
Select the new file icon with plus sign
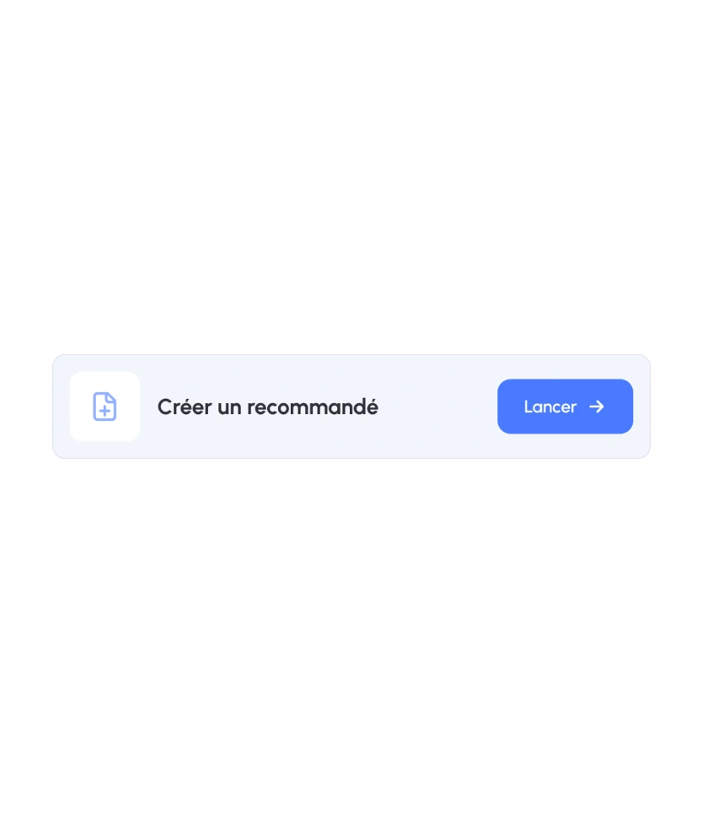[x=105, y=406]
